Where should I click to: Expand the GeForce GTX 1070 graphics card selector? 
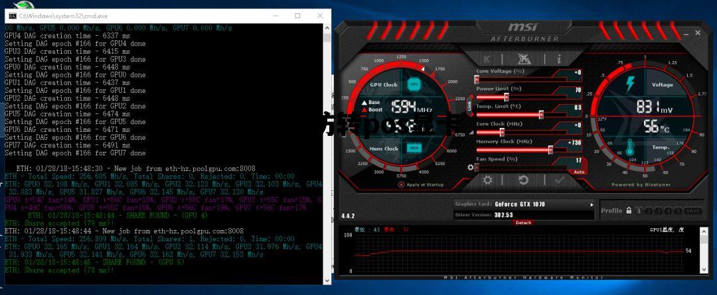click(x=592, y=205)
